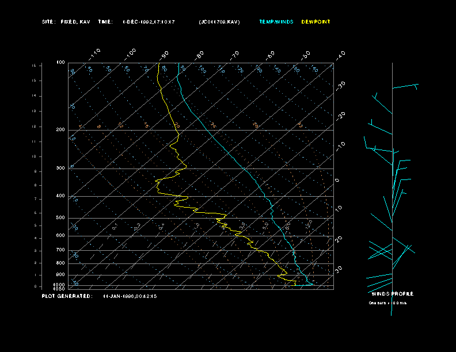Click the 0 temperature label on right edge
Image resolution: width=456 pixels, height=352 pixels.
[337, 181]
